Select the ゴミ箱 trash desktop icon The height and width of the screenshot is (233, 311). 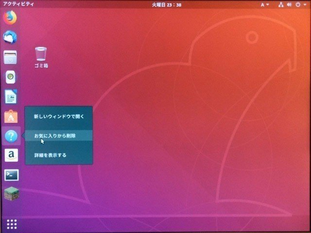(x=41, y=57)
